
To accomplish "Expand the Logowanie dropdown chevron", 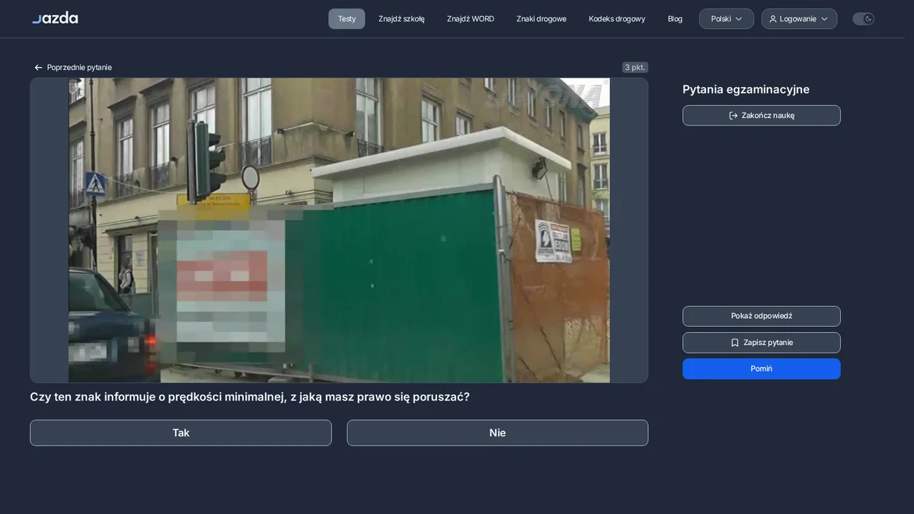I will (x=824, y=19).
